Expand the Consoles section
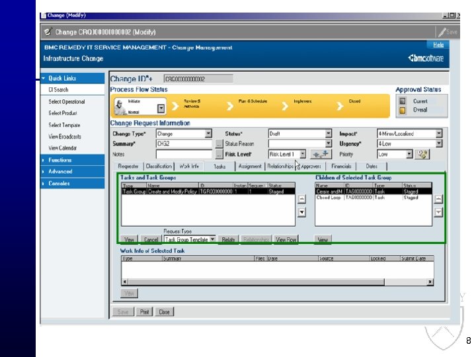The image size is (476, 357). coord(73,183)
